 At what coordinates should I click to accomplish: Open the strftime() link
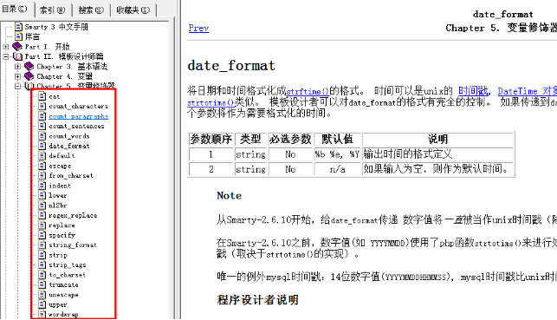[x=308, y=91]
